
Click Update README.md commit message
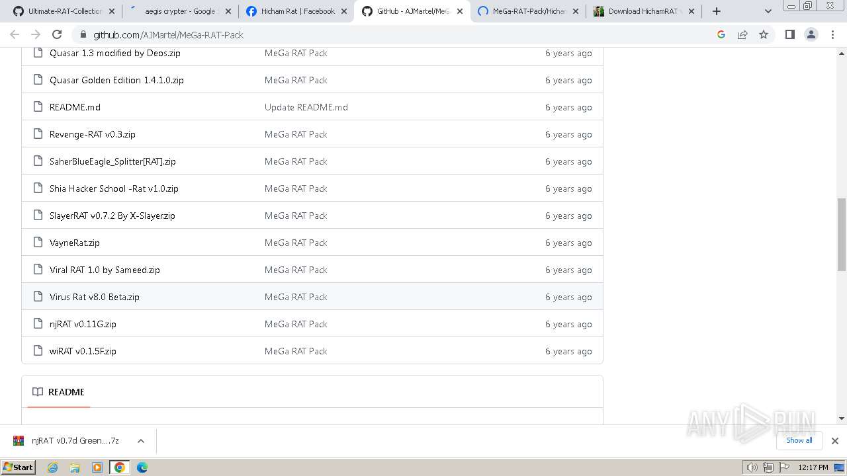(x=306, y=107)
